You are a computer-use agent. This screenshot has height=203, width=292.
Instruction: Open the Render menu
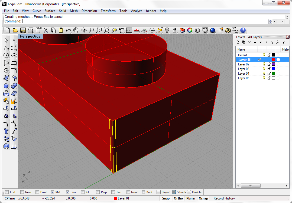click(x=151, y=11)
